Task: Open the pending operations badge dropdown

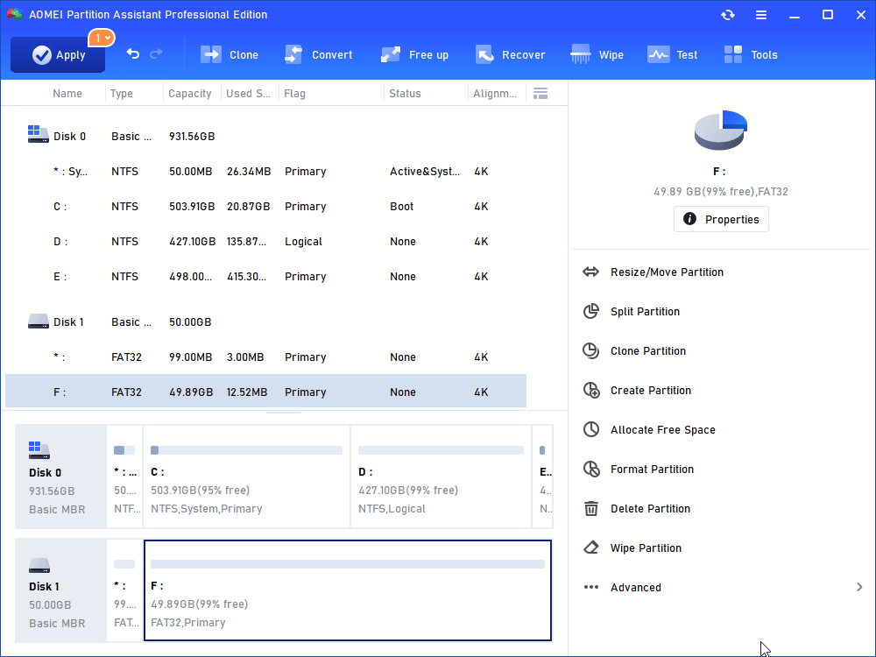Action: click(101, 38)
